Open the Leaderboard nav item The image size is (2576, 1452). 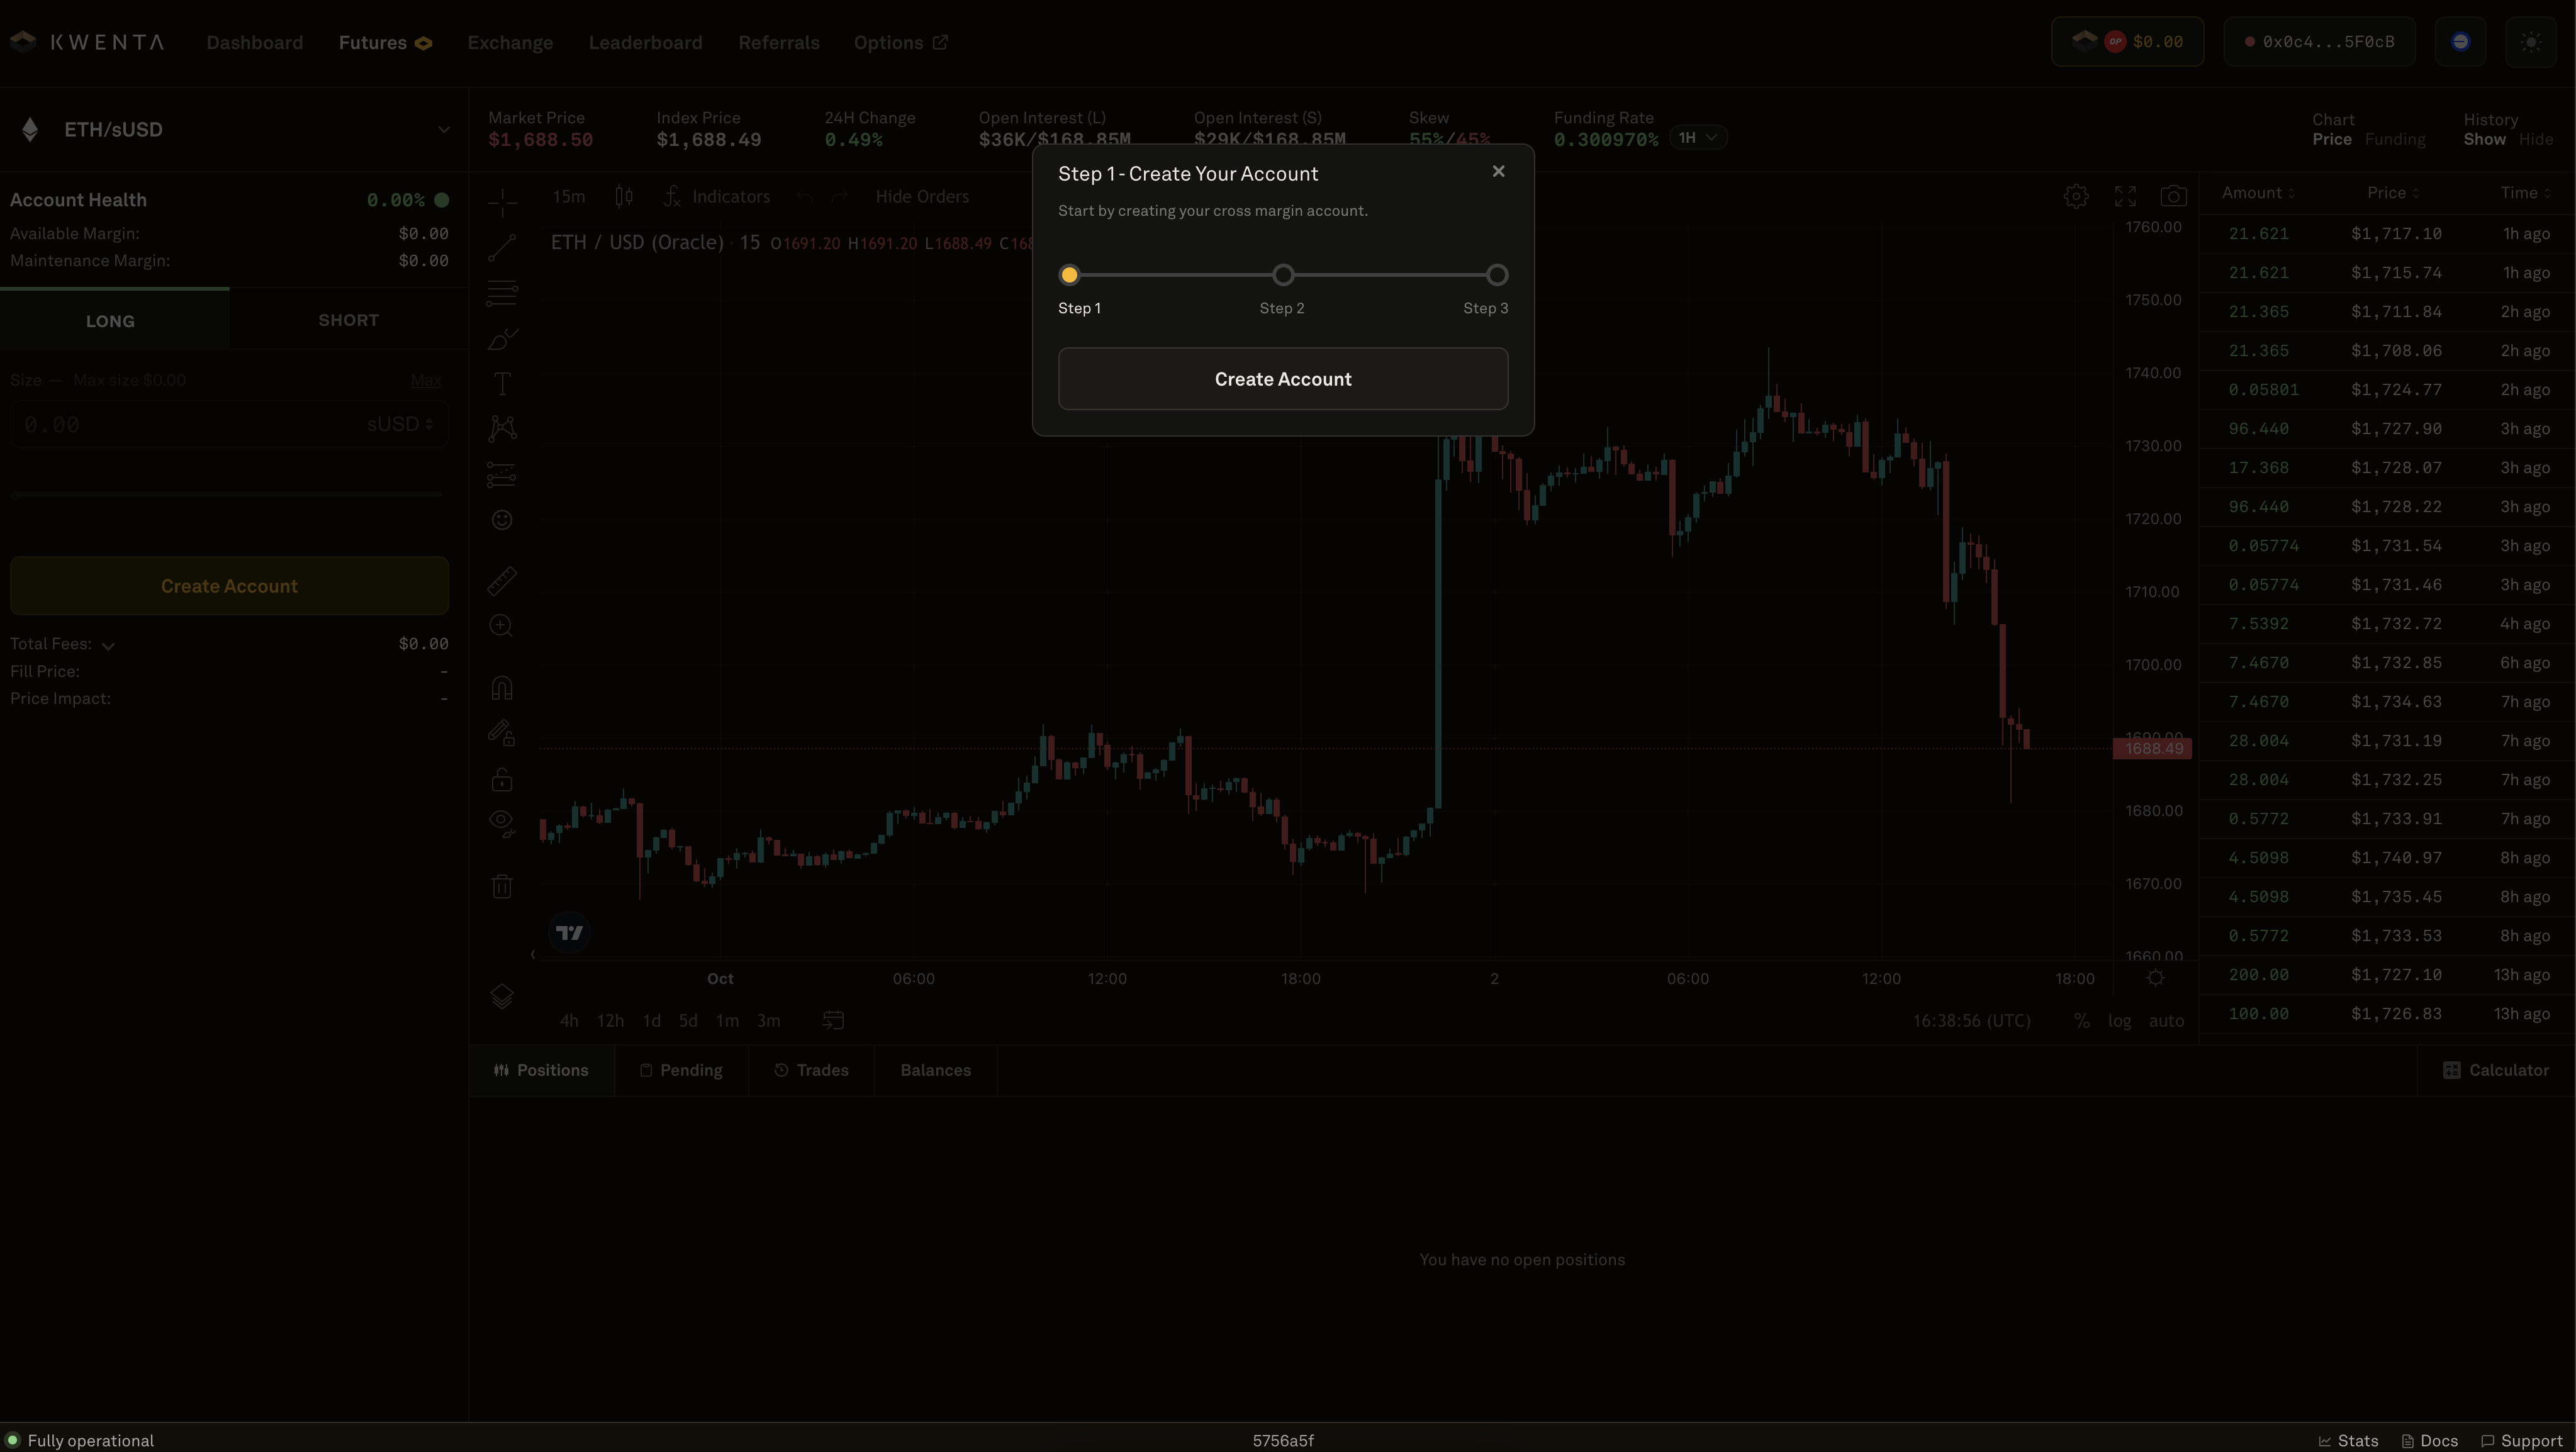pyautogui.click(x=645, y=43)
